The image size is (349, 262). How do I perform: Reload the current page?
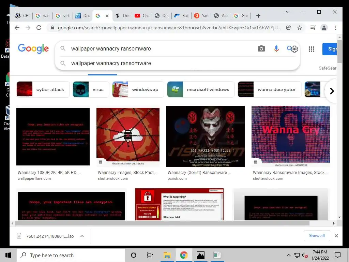point(39,28)
